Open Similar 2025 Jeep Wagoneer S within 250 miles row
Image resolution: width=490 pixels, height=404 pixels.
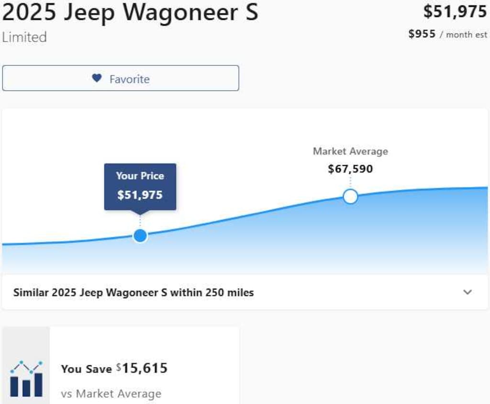click(245, 292)
